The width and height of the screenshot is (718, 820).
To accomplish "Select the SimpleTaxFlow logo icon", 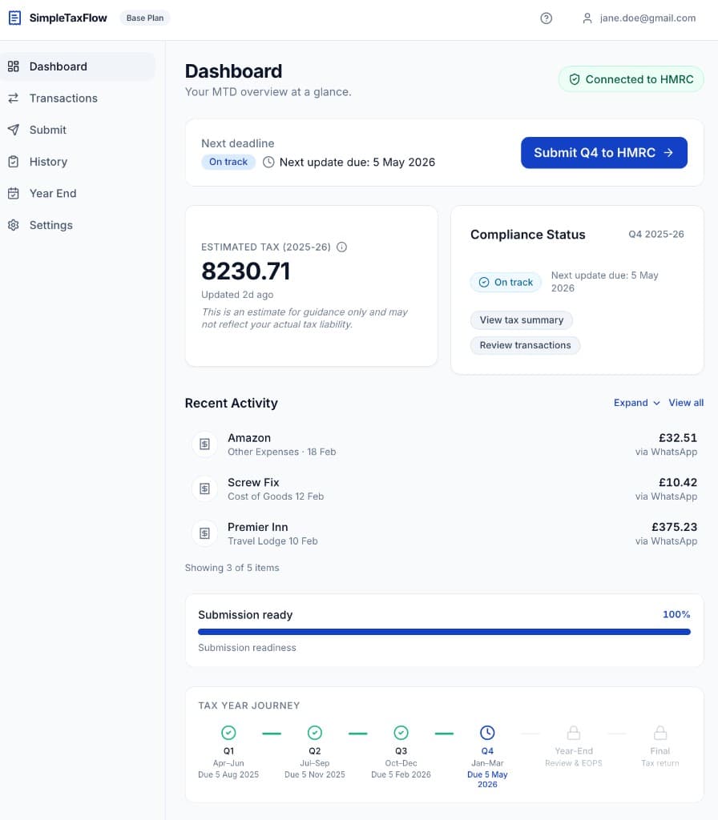I will point(13,17).
